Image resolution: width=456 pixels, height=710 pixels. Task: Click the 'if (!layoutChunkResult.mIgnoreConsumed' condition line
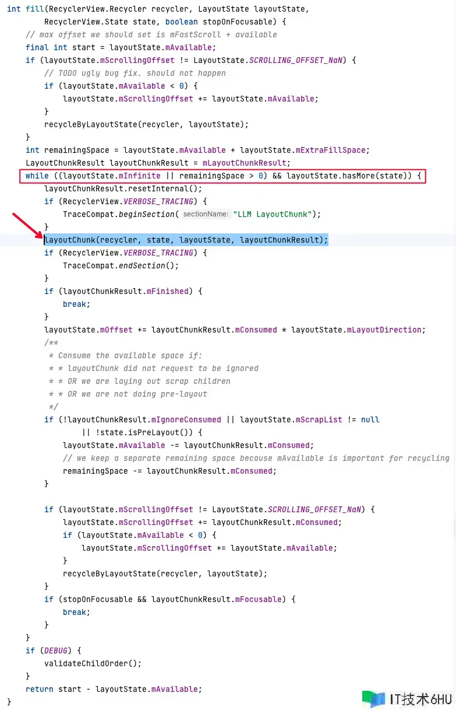[212, 419]
